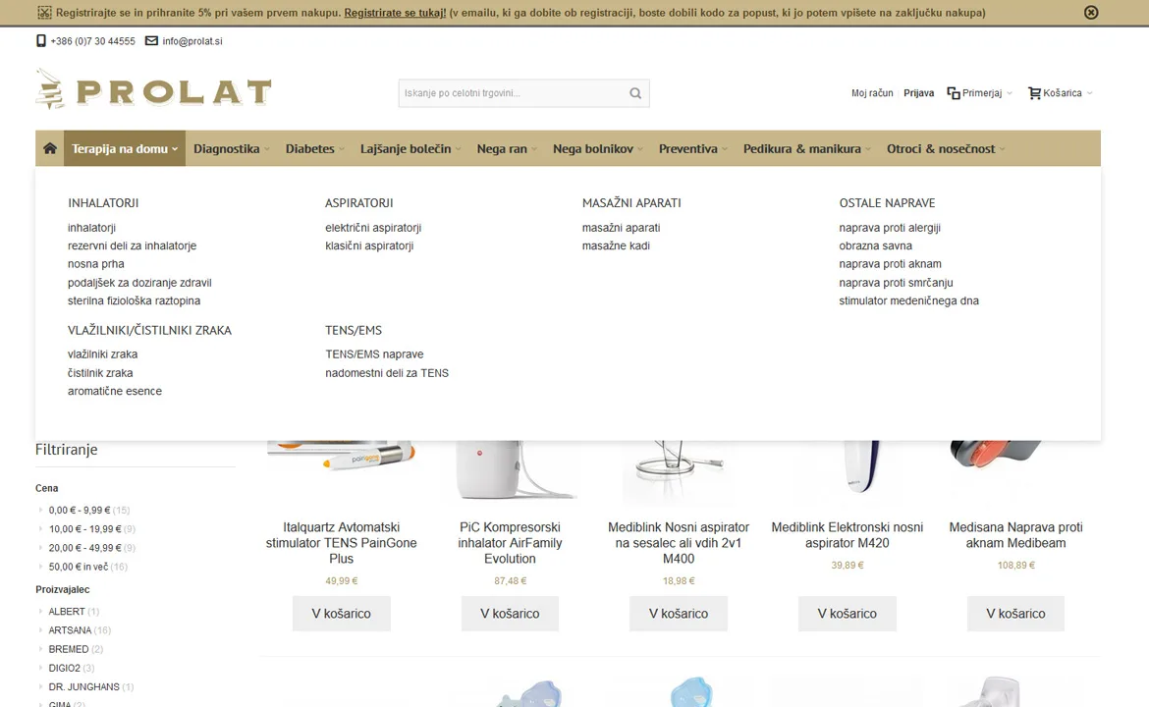
Task: Filter by manufacturer ARTSANA
Action: coord(70,630)
